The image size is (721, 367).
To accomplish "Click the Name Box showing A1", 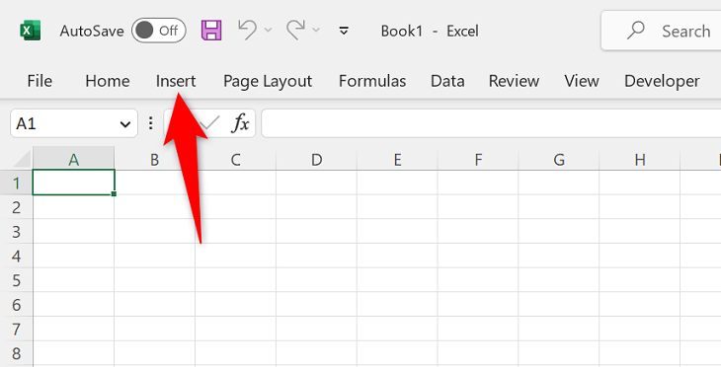I will (64, 123).
